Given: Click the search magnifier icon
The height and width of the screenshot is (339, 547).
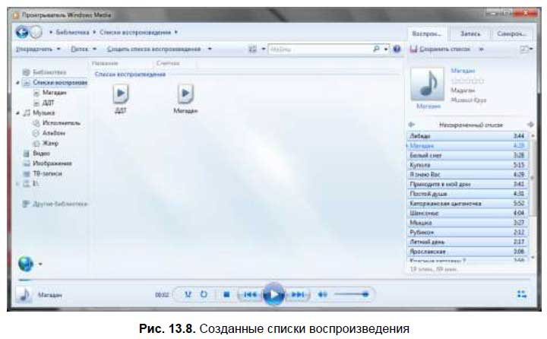Looking at the screenshot, I should click(x=376, y=49).
